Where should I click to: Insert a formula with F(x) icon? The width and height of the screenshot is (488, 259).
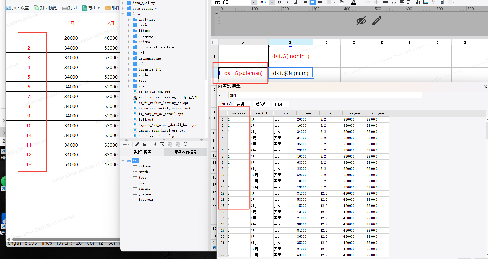(410, 2)
